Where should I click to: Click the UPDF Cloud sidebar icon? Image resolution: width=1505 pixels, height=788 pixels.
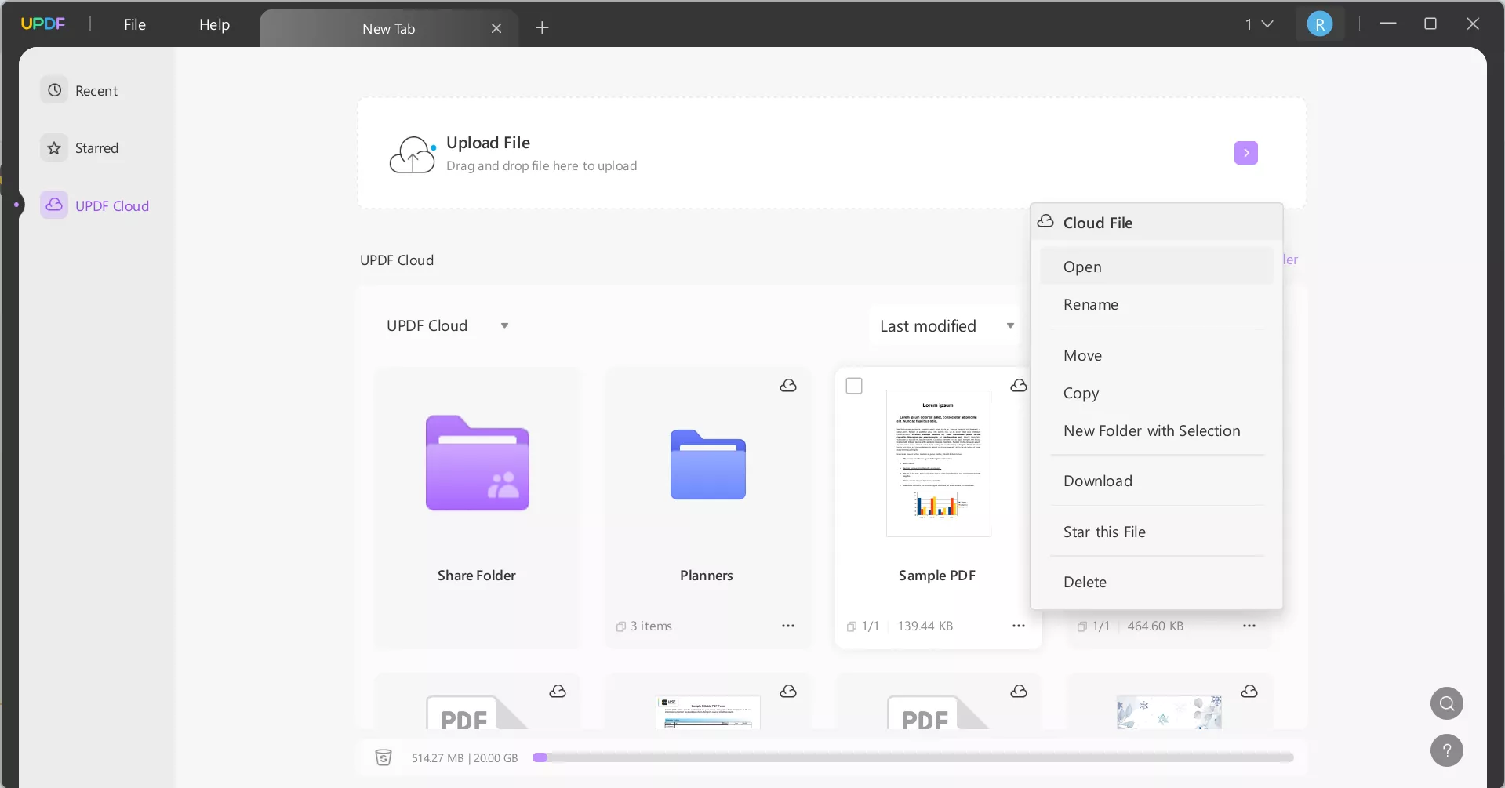pos(54,205)
